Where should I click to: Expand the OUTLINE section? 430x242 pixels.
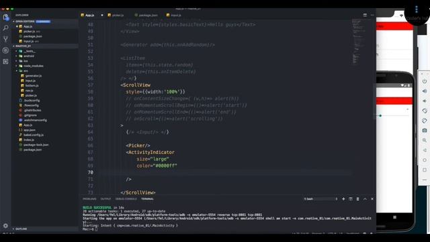click(21, 229)
